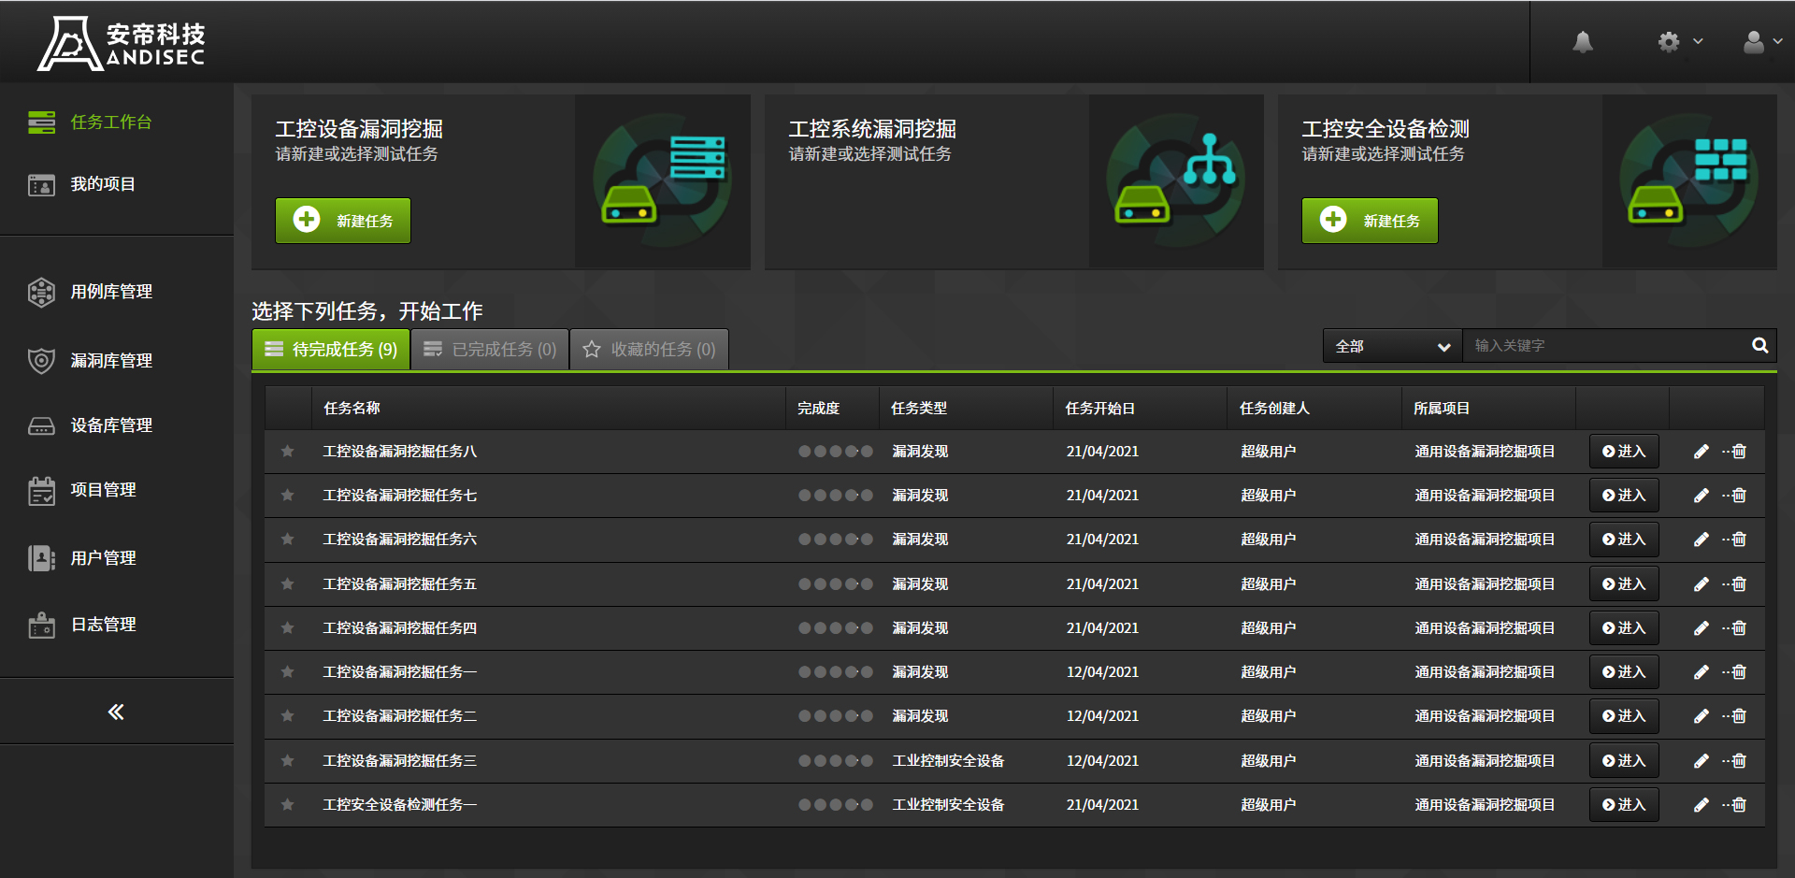This screenshot has height=878, width=1795.
Task: Click completion progress dots for 工控设备漏洞挖掘任务一
Action: (x=835, y=672)
